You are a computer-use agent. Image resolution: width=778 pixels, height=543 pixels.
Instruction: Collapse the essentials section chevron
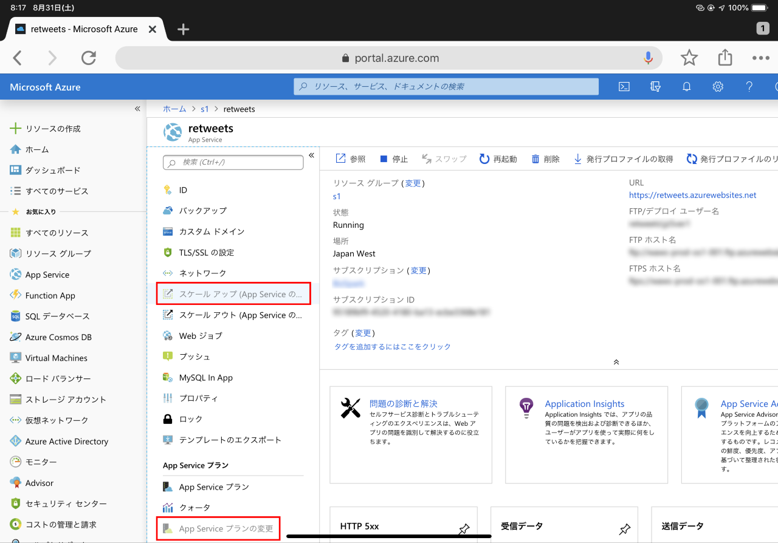(616, 362)
